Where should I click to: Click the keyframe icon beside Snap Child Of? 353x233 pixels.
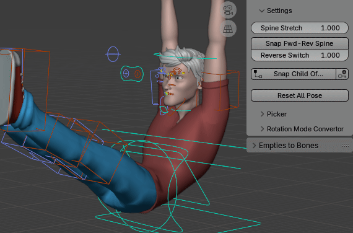(x=342, y=74)
